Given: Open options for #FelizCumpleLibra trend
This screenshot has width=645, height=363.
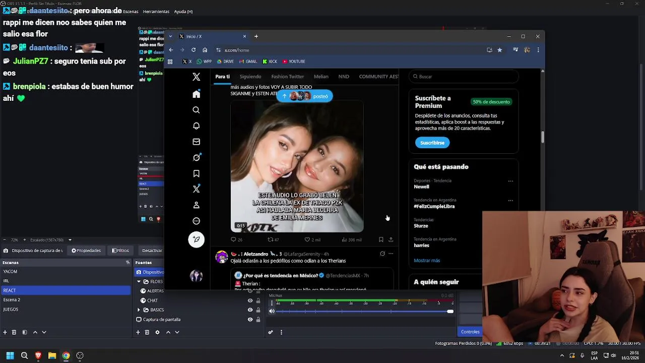Looking at the screenshot, I should [510, 201].
